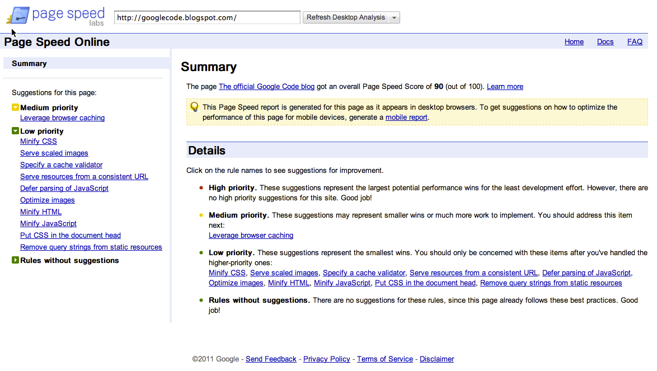The image size is (657, 371).
Task: Open Minify JavaScript in the Details list
Action: tap(342, 283)
